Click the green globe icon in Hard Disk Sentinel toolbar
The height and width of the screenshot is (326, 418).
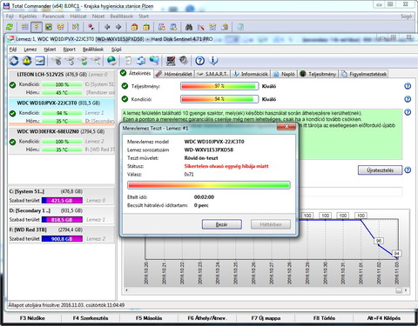(x=111, y=61)
